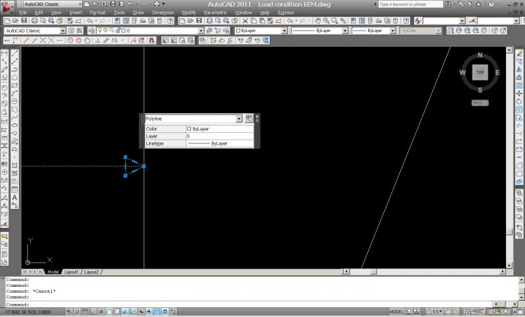This screenshot has height=317, width=525.
Task: Select the Line tool in Draw toolbar
Action: [14, 54]
